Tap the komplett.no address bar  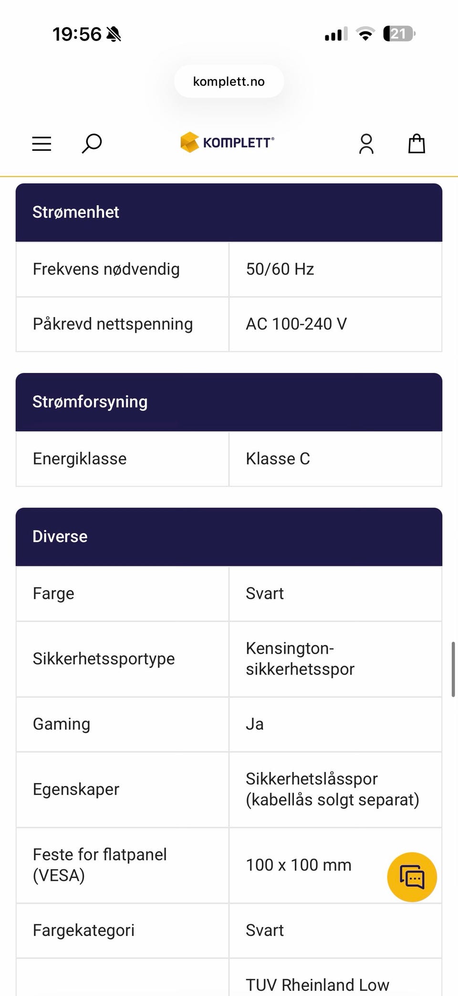(x=229, y=82)
